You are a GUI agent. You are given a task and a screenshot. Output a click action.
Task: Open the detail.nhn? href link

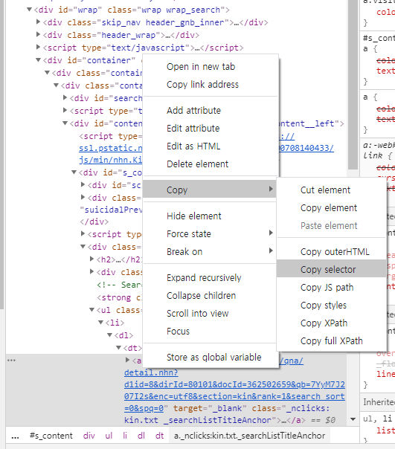coord(151,372)
